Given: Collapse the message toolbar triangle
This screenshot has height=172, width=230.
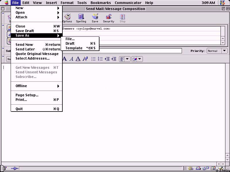Looking at the screenshot, I should pyautogui.click(x=3, y=13).
